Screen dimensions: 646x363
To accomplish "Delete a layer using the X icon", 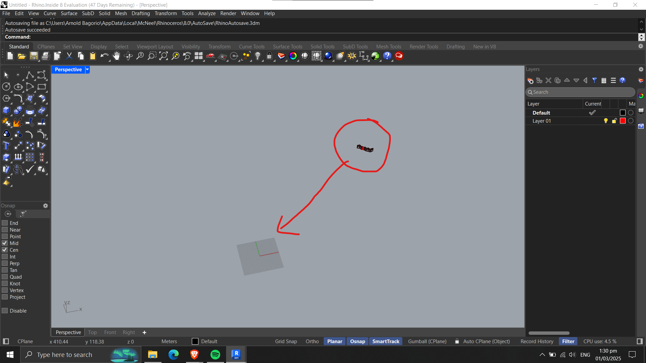I will (548, 80).
